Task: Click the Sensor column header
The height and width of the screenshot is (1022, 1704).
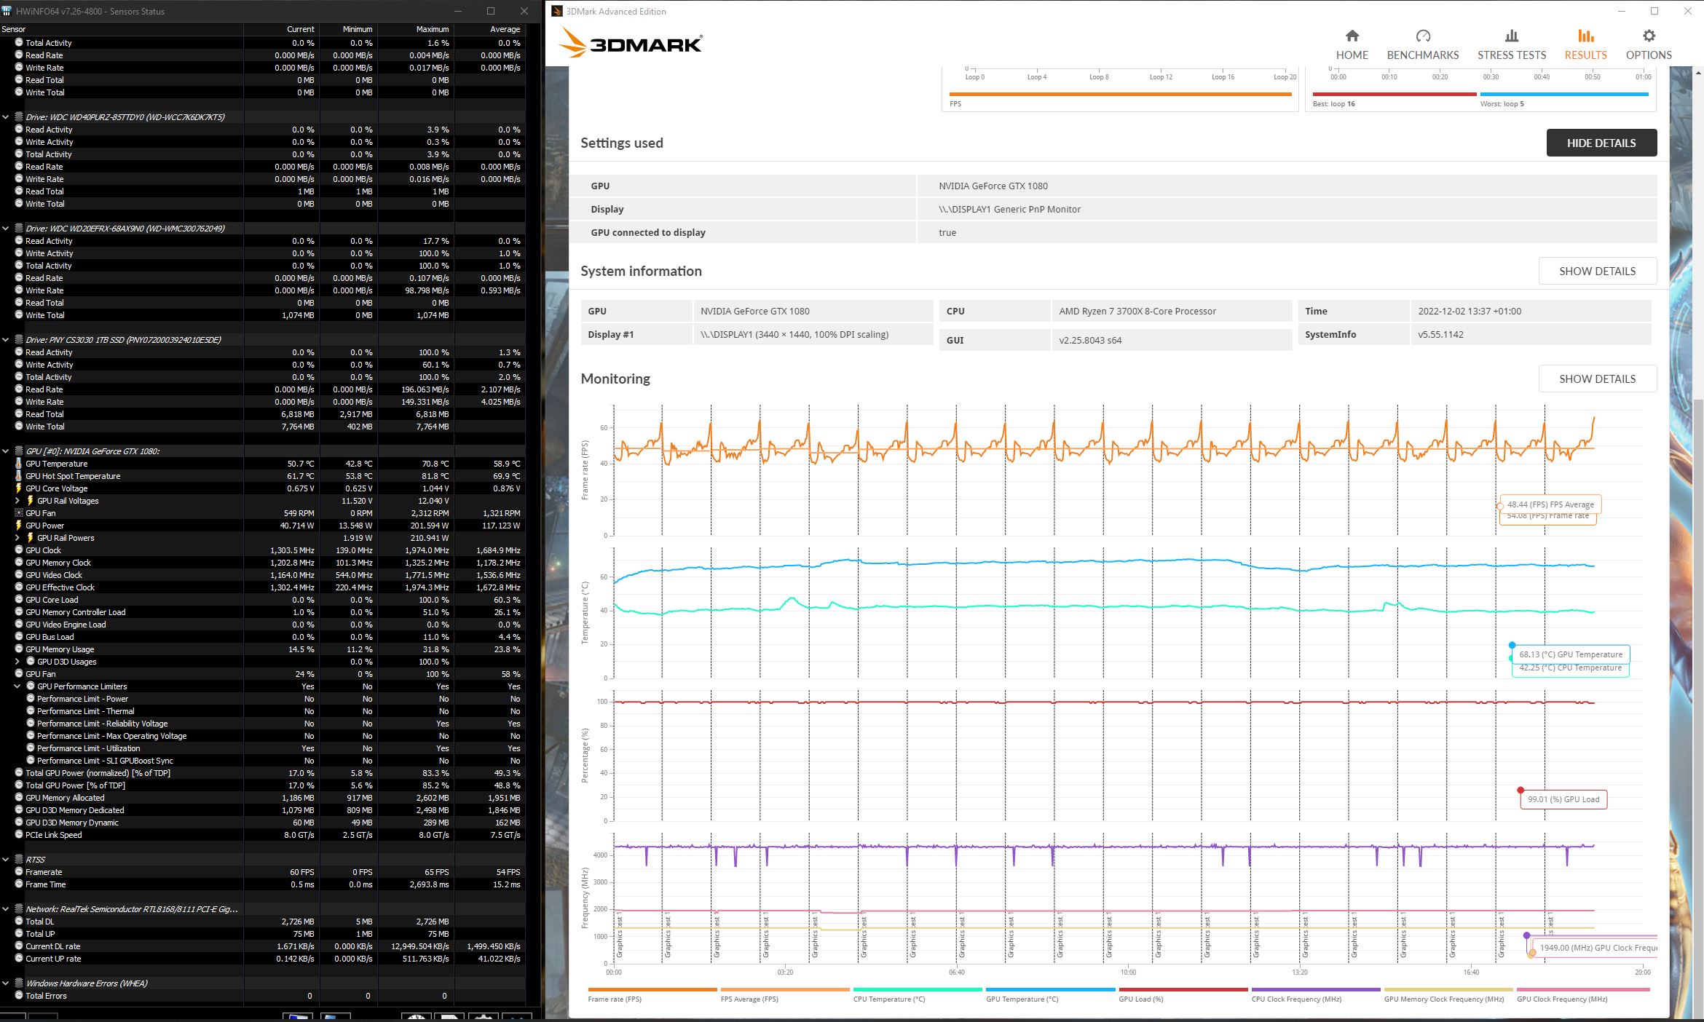Action: (x=121, y=29)
